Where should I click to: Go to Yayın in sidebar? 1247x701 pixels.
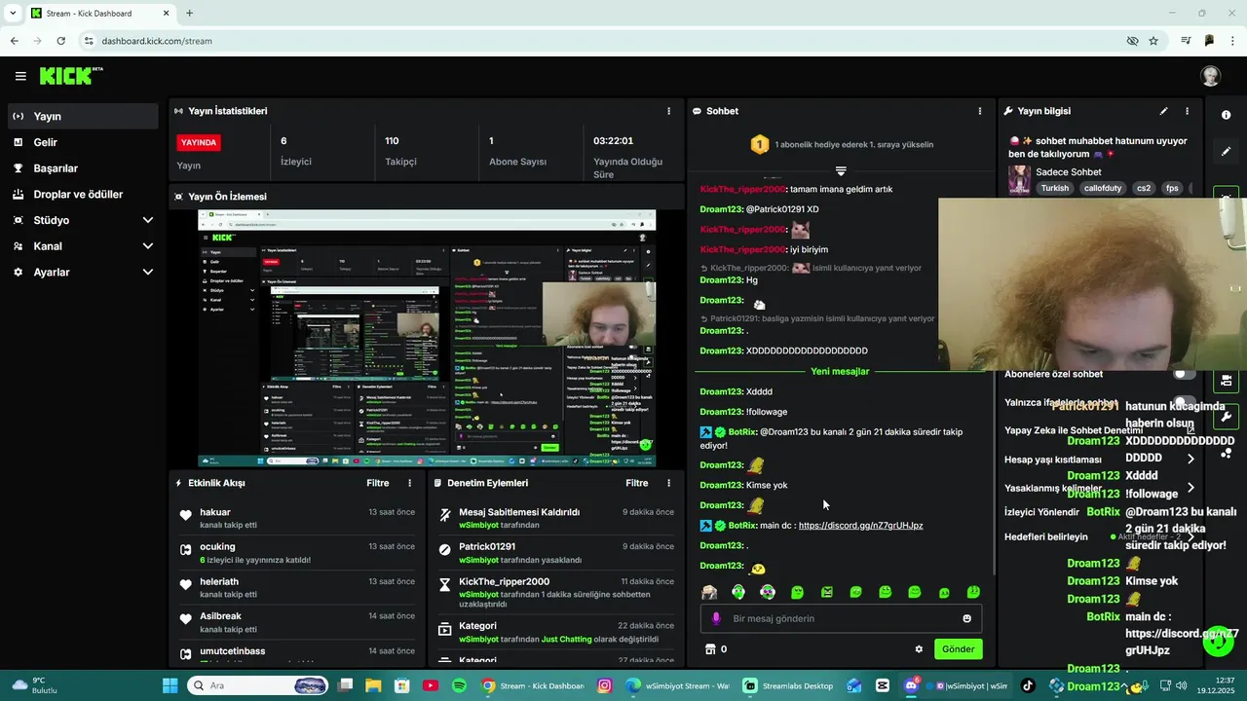point(82,116)
